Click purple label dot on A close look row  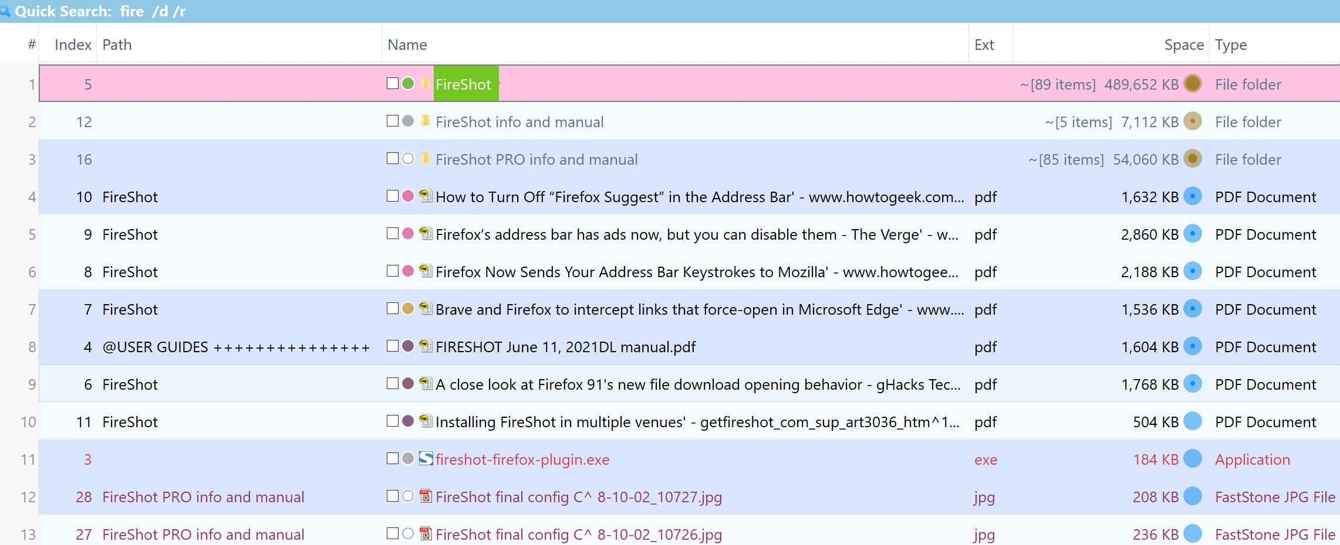pos(408,383)
